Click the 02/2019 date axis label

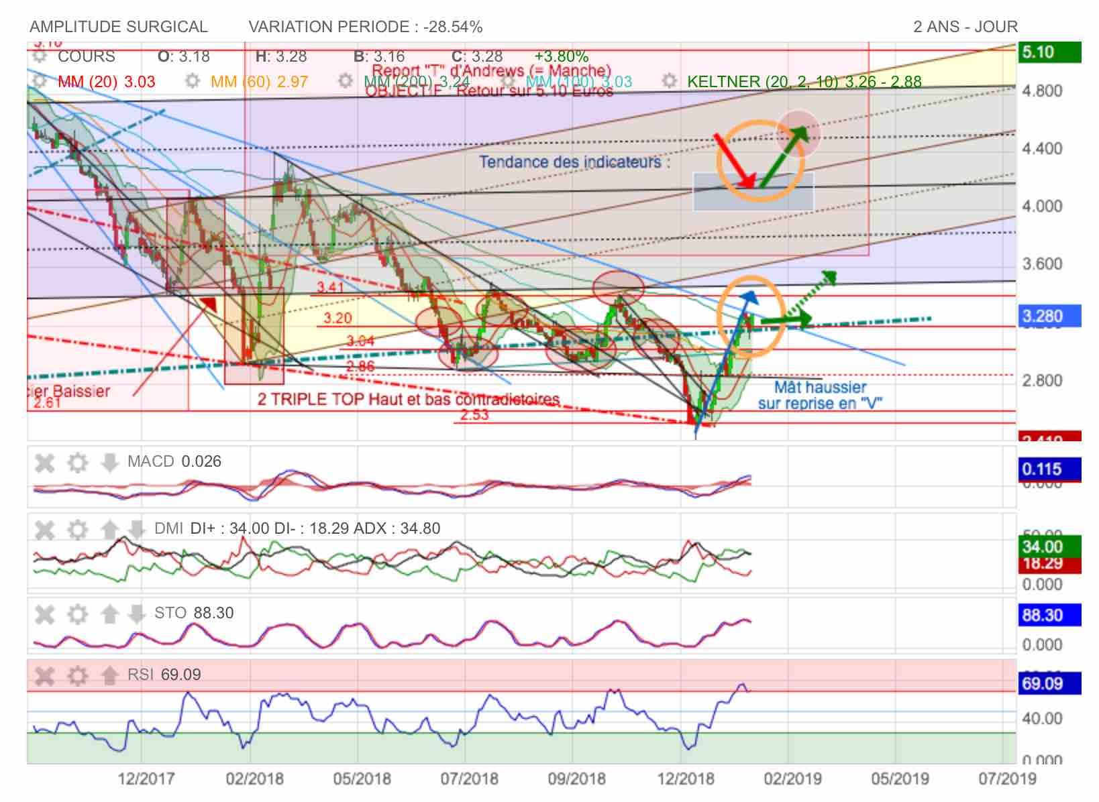coord(792,779)
